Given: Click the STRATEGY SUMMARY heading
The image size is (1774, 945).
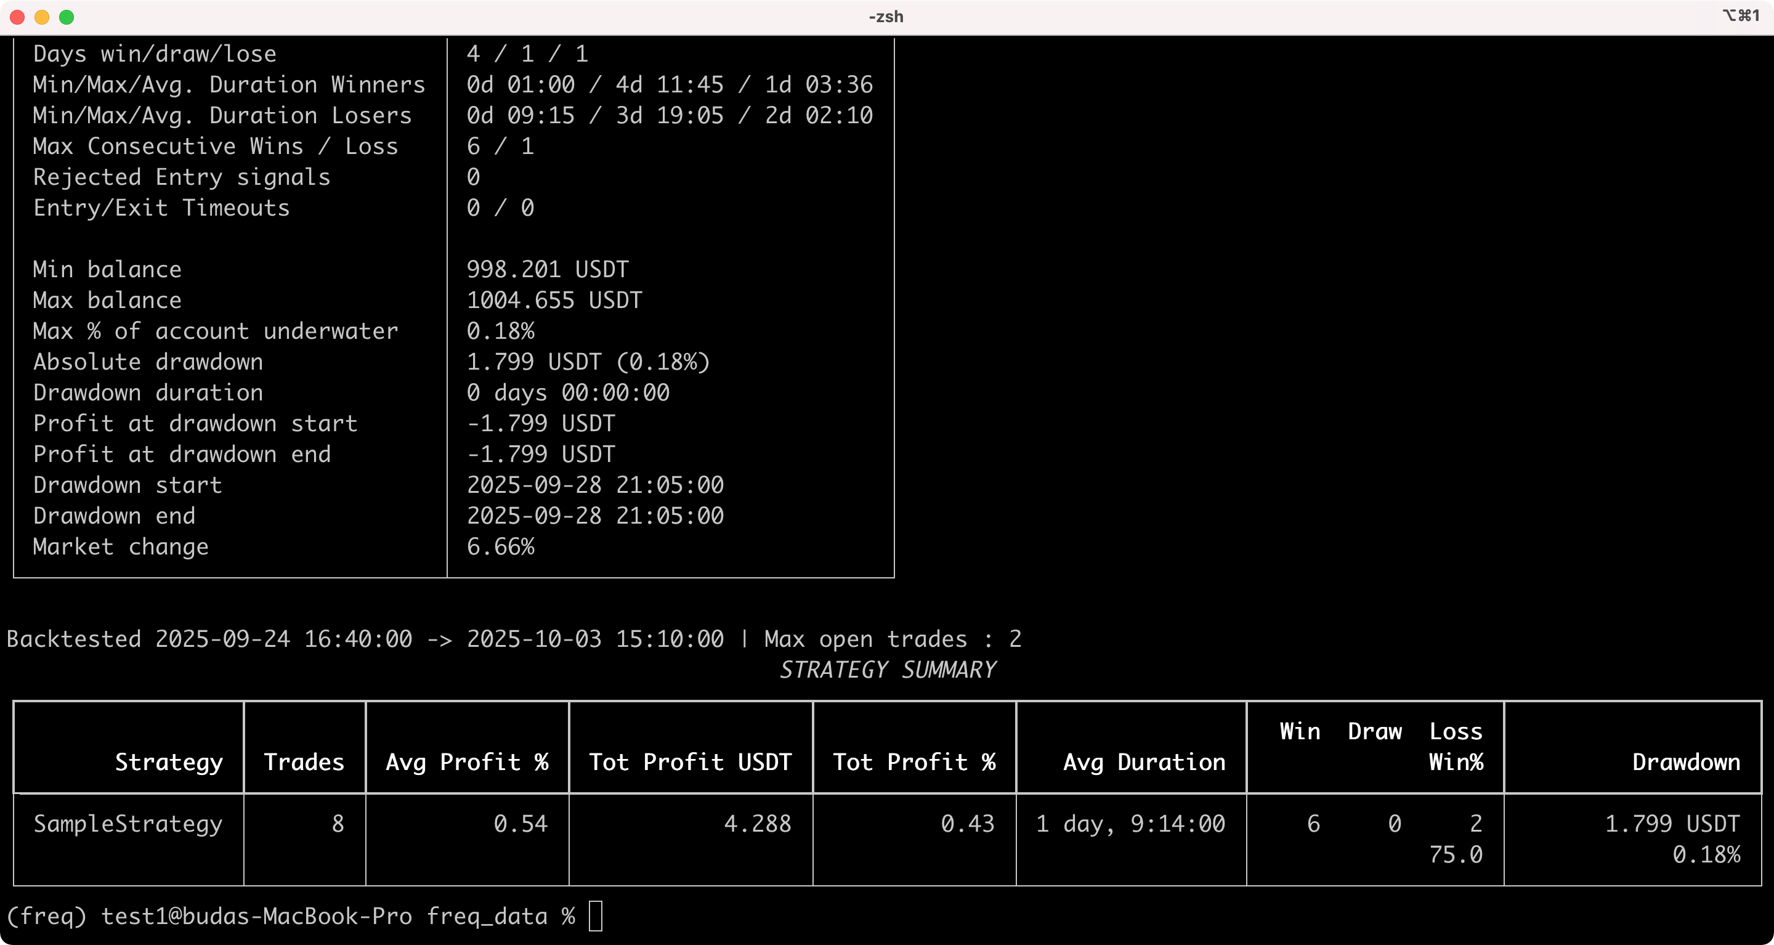Looking at the screenshot, I should (887, 670).
